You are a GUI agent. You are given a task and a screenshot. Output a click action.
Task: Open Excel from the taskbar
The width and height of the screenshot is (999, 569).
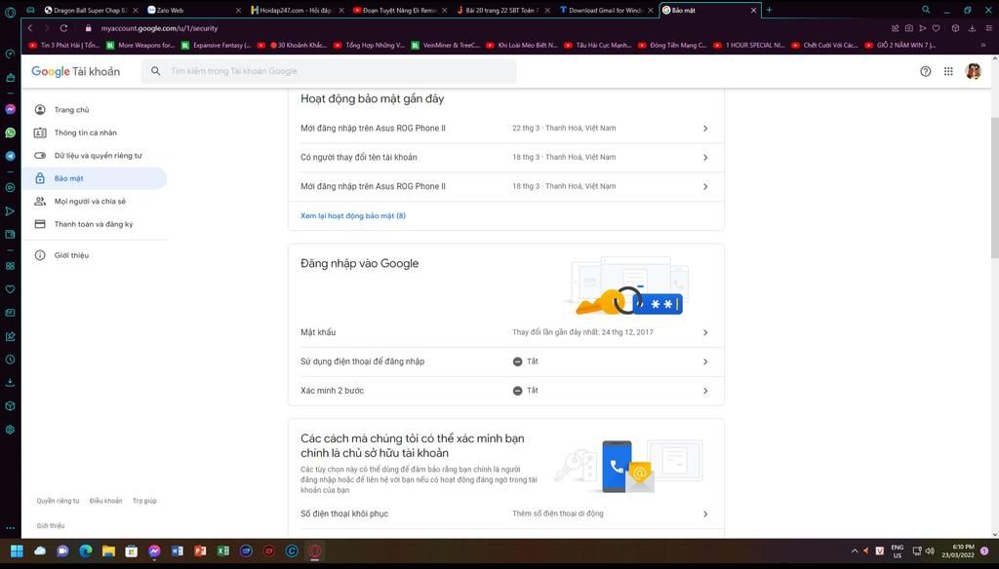pyautogui.click(x=223, y=550)
